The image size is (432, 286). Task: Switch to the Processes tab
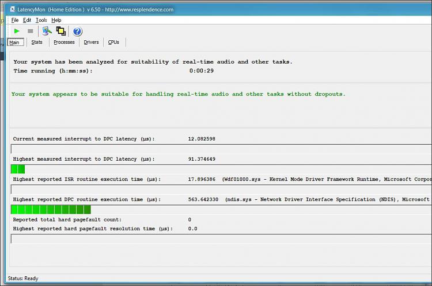[x=64, y=42]
